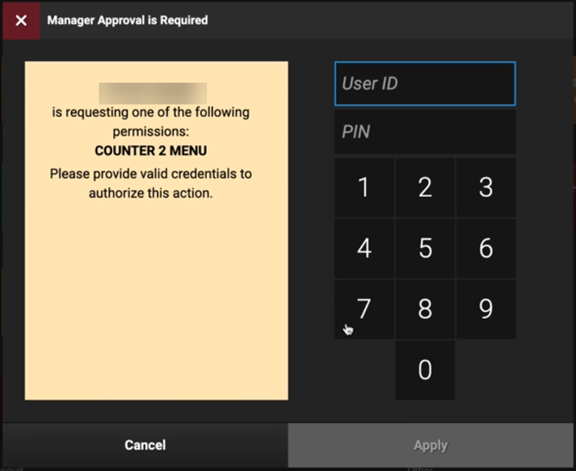
Task: Click the Cancel button
Action: (145, 444)
